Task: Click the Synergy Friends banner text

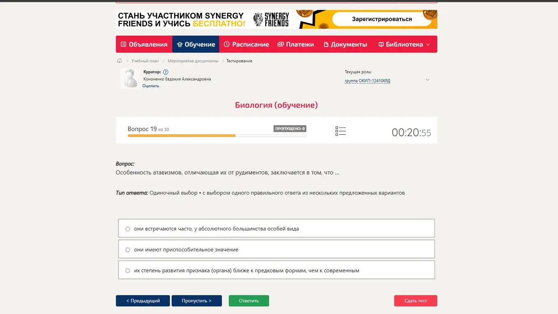Action: pyautogui.click(x=181, y=19)
